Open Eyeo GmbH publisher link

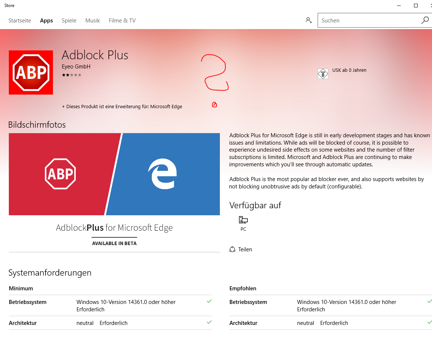tap(76, 67)
